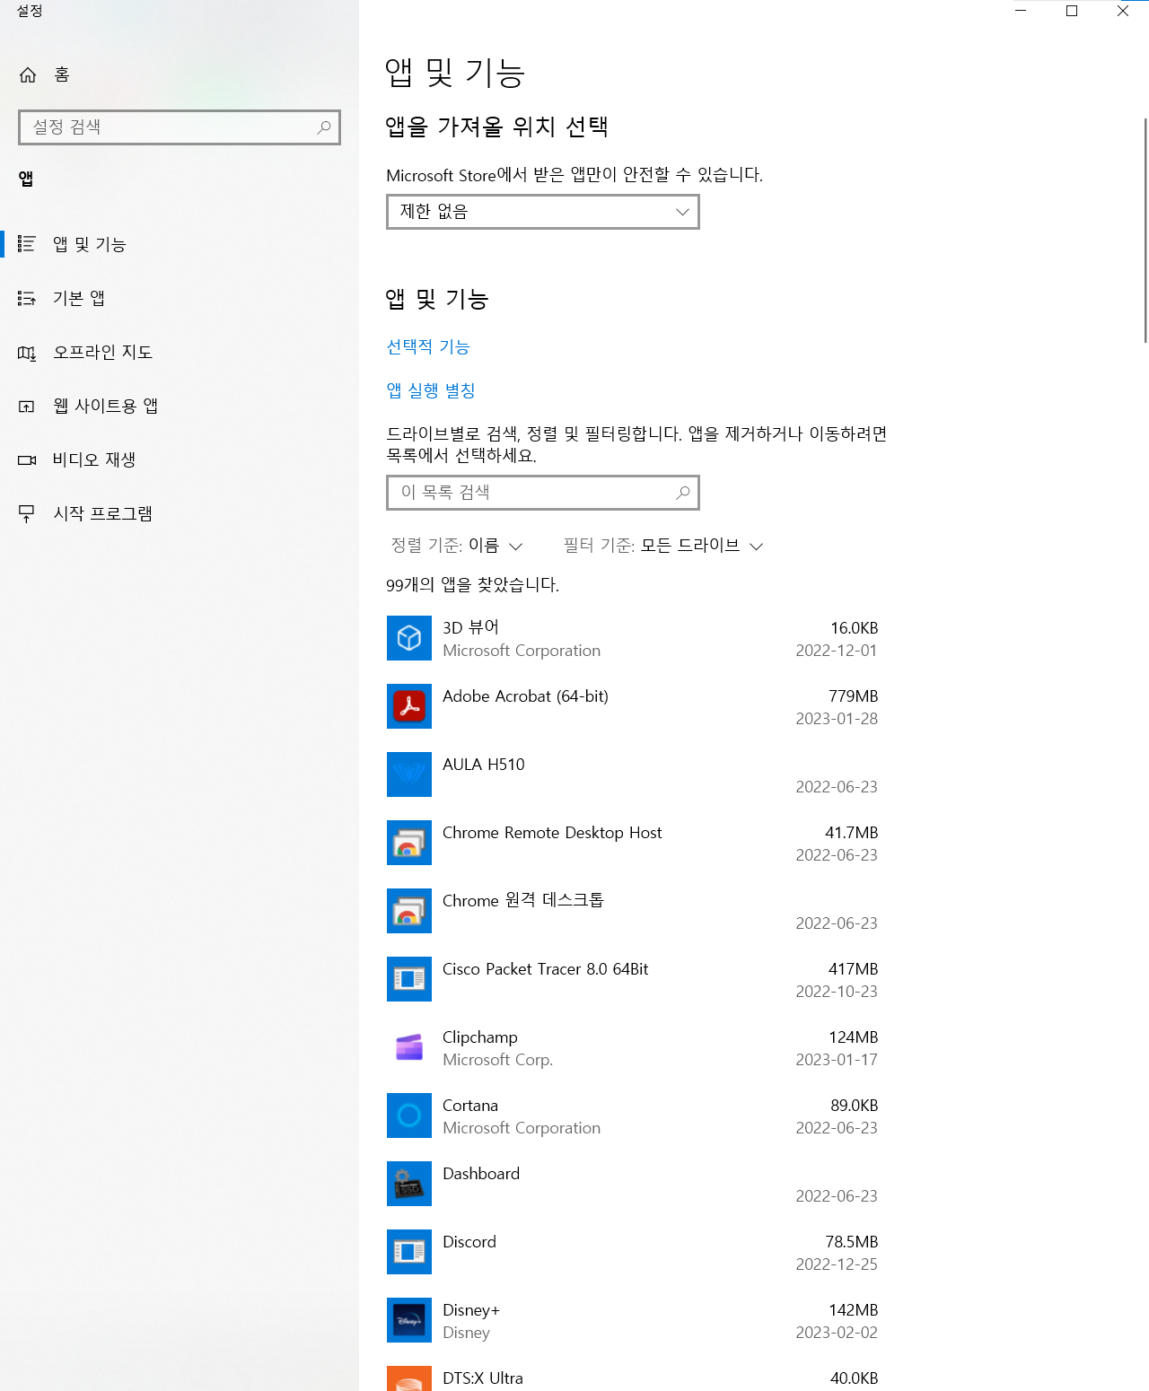Open the 선택적 기능 link
Viewport: 1149px width, 1391px height.
click(428, 347)
